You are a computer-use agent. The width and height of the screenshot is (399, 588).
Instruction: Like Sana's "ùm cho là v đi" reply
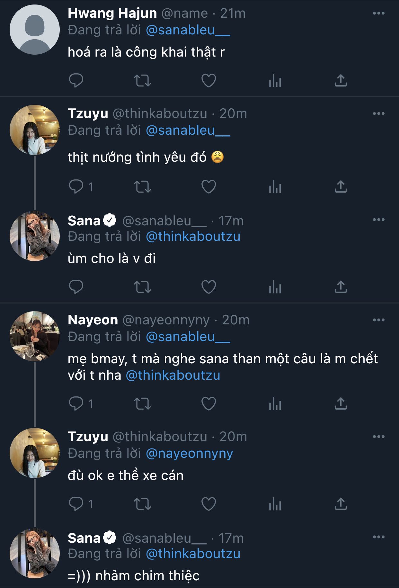[x=208, y=287]
